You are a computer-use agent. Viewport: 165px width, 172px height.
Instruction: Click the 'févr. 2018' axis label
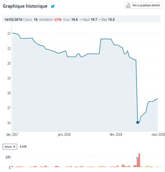[x=116, y=134]
